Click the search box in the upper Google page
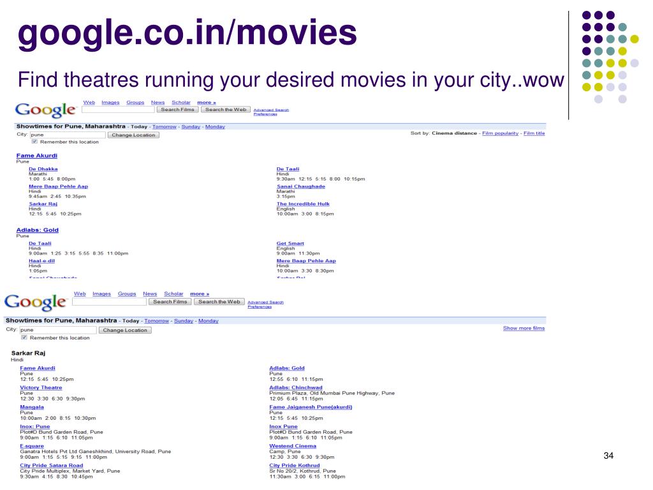The image size is (653, 490). click(x=118, y=110)
